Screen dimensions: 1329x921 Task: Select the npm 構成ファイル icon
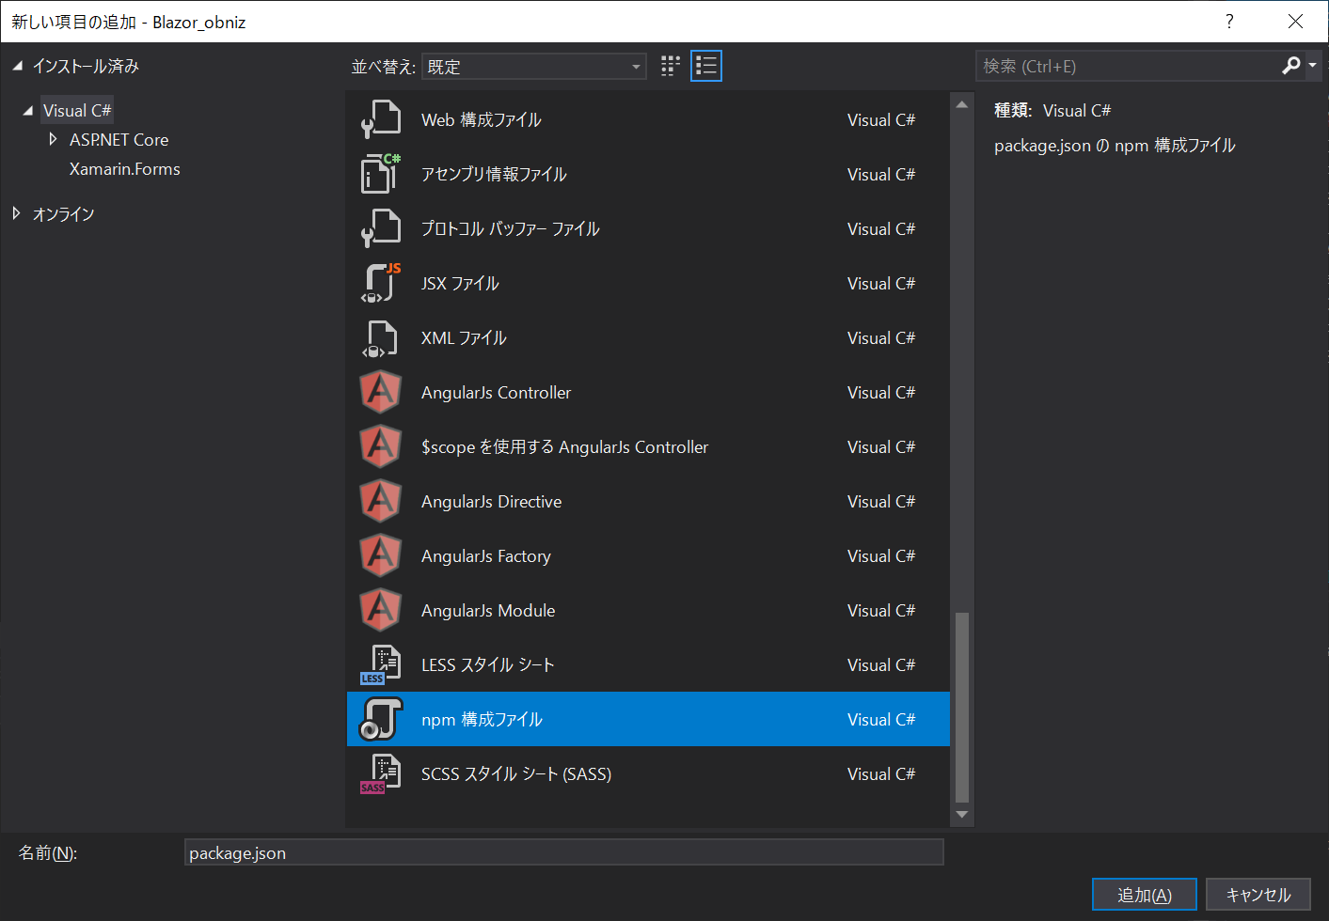(381, 719)
